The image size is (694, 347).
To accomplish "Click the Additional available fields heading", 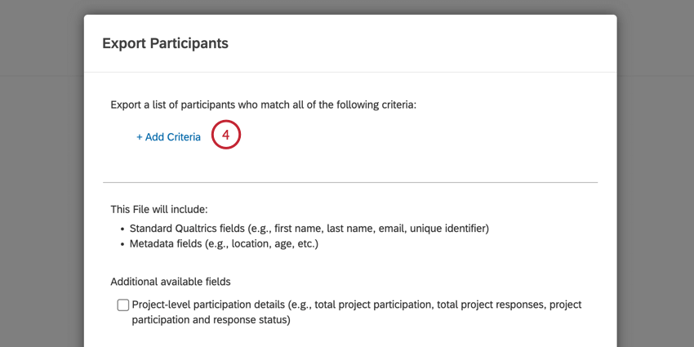I will pyautogui.click(x=170, y=282).
